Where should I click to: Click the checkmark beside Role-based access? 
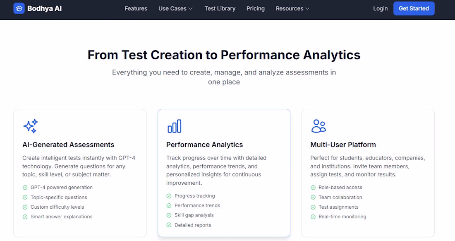tap(313, 188)
